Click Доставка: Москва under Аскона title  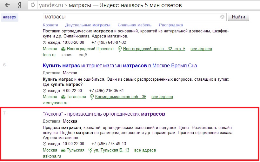tap(60, 121)
